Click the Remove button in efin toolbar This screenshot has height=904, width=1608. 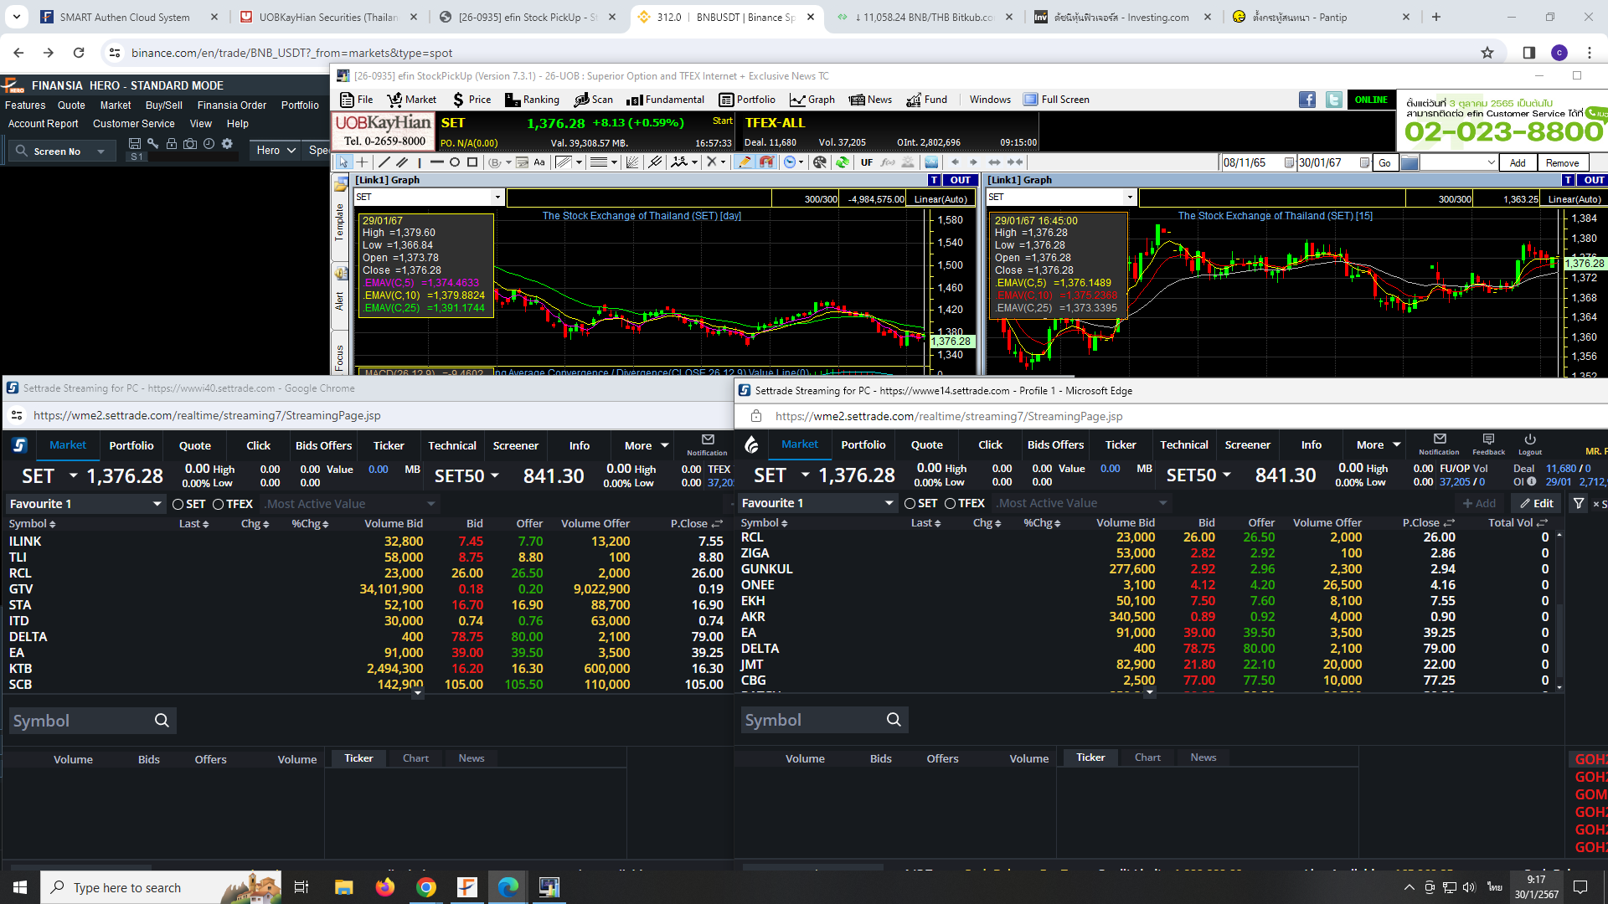tap(1562, 163)
